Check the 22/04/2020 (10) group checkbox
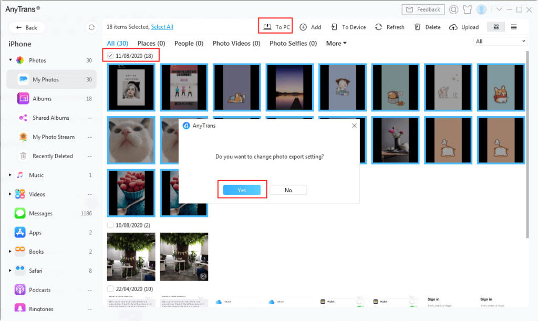 point(110,289)
